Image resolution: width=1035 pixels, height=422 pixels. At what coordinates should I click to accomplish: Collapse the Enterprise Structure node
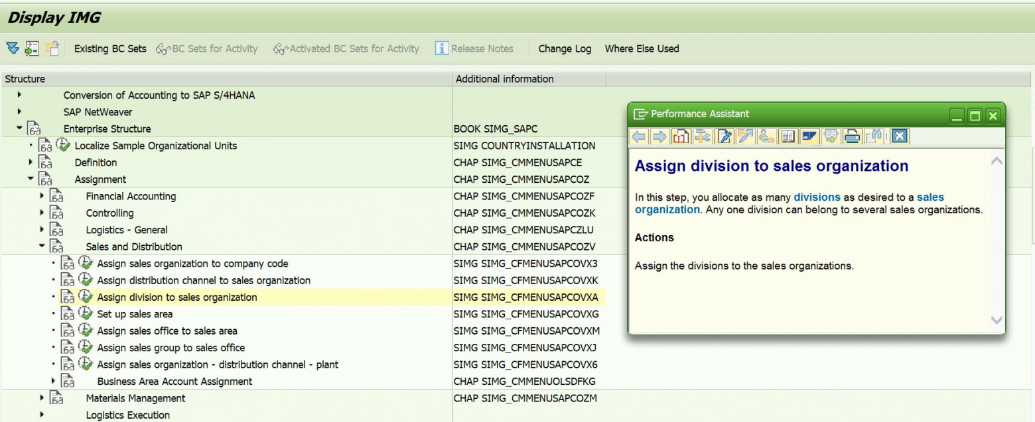[x=20, y=129]
